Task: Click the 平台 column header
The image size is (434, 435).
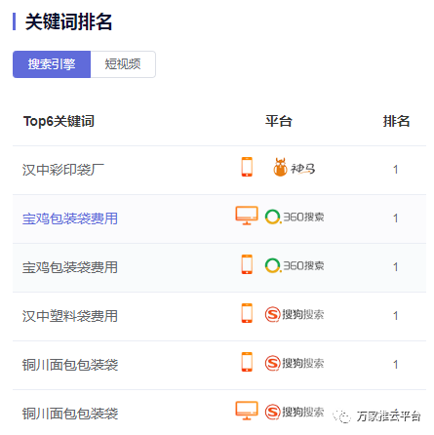Action: 279,121
